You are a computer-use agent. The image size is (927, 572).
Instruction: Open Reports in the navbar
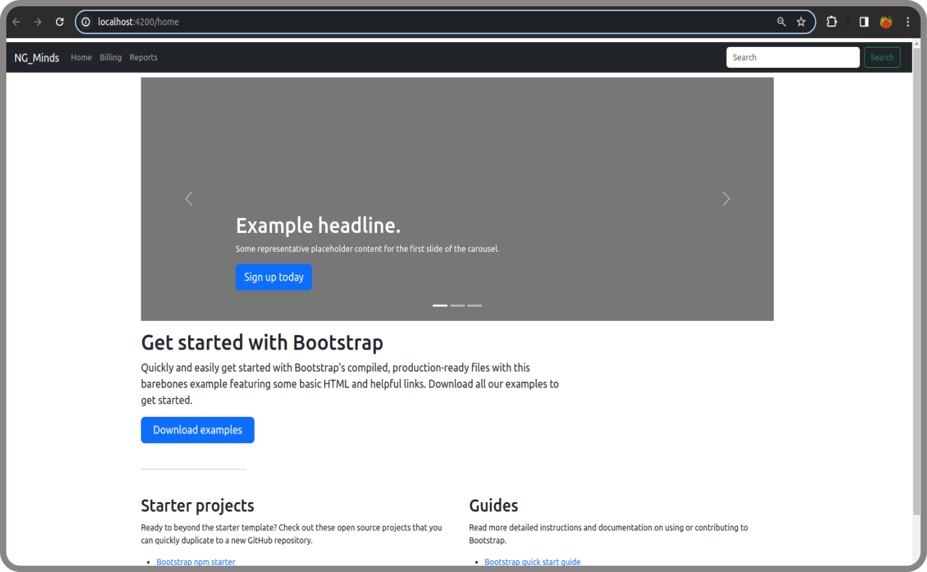(x=143, y=57)
